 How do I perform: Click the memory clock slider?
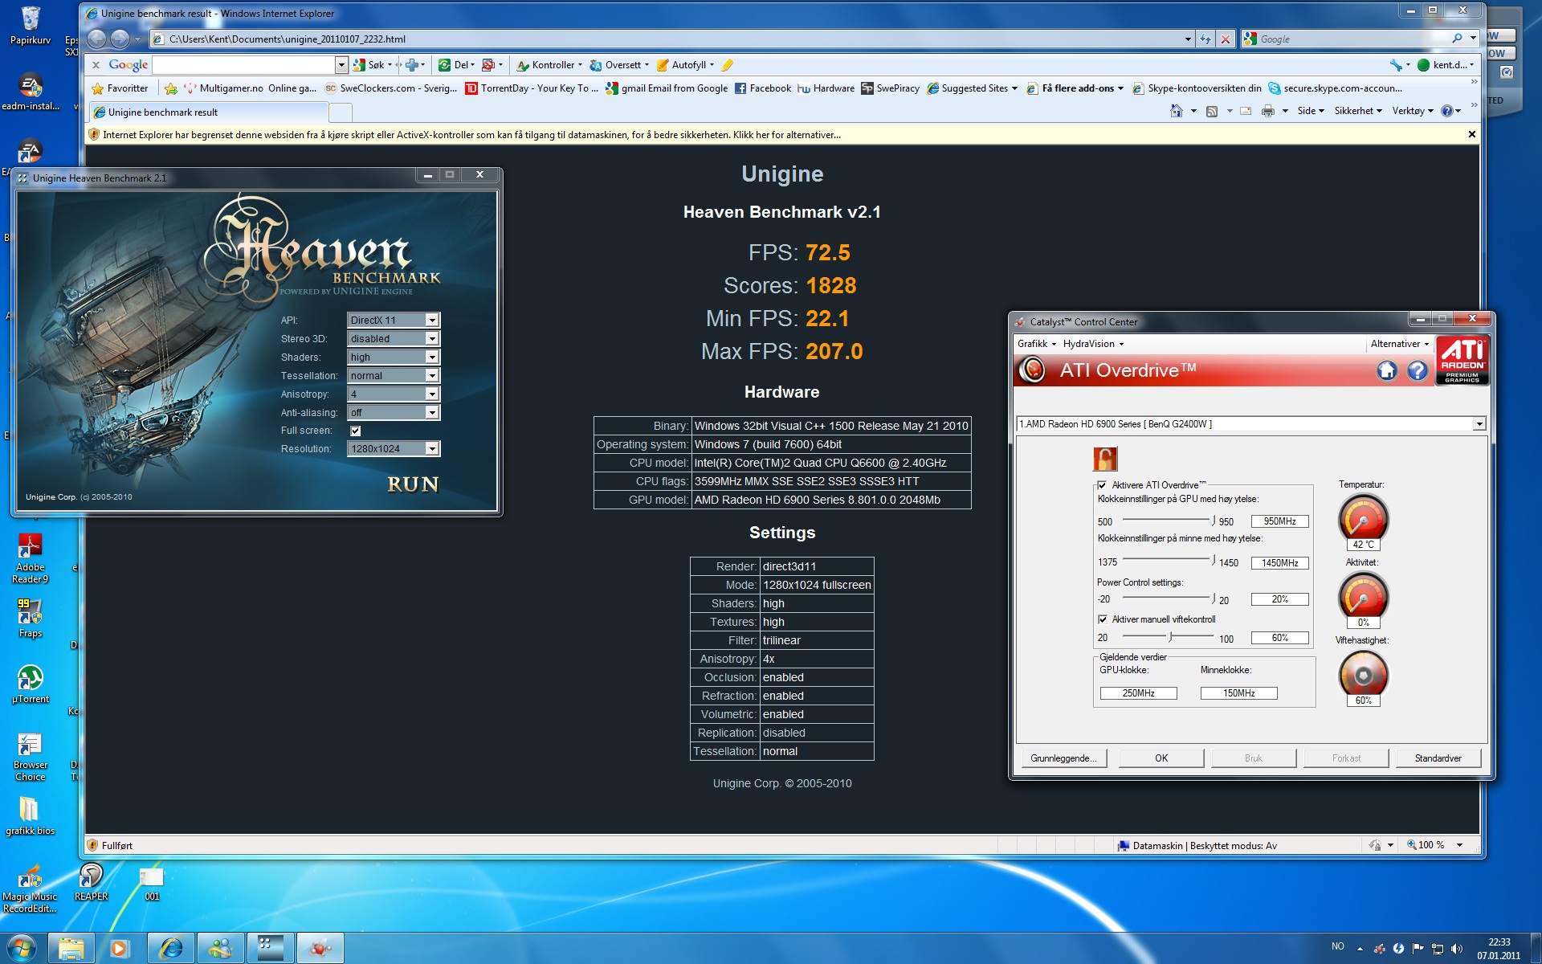pos(1169,561)
